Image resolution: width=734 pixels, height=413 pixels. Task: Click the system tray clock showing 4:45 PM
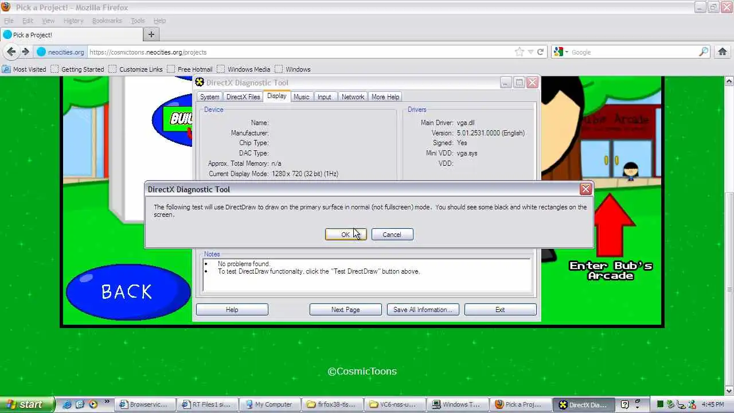tap(713, 404)
